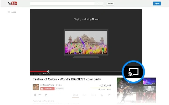Open the red-tinted guitarist thumbnail
The image size is (169, 105).
[146, 98]
